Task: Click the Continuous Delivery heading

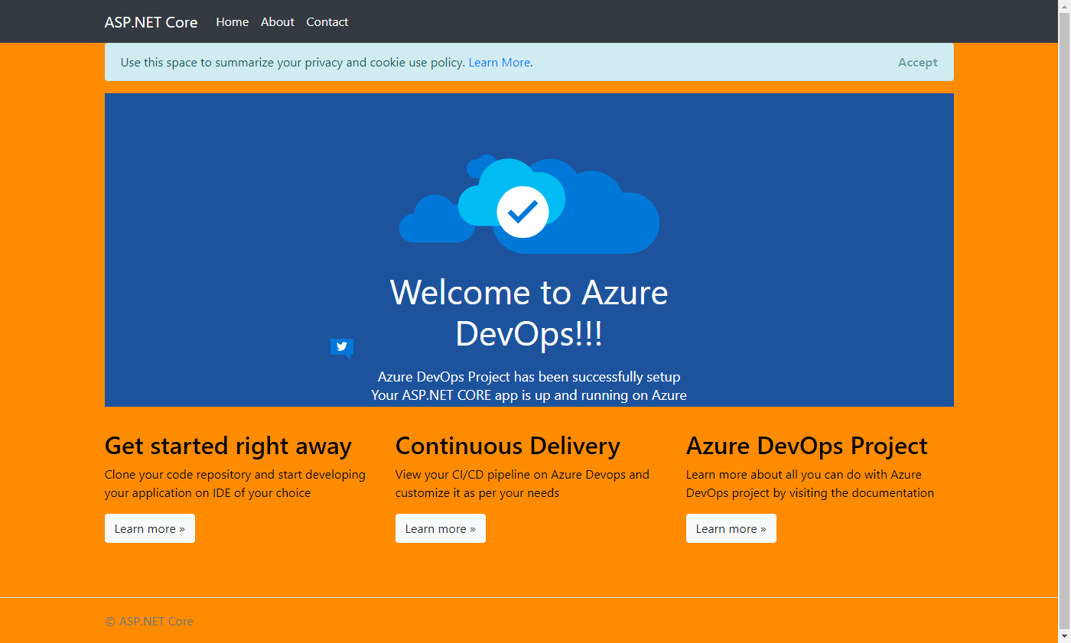Action: (507, 446)
